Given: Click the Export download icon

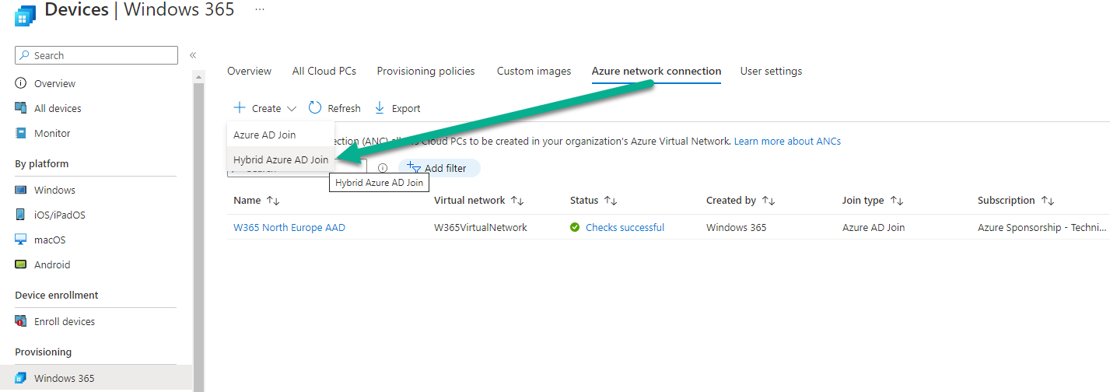Looking at the screenshot, I should 380,108.
